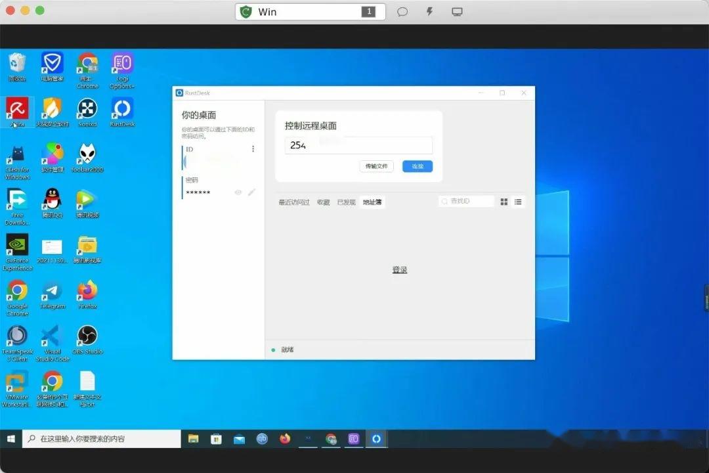This screenshot has width=709, height=473.
Task: Click the 查找ID search field
Action: (466, 202)
